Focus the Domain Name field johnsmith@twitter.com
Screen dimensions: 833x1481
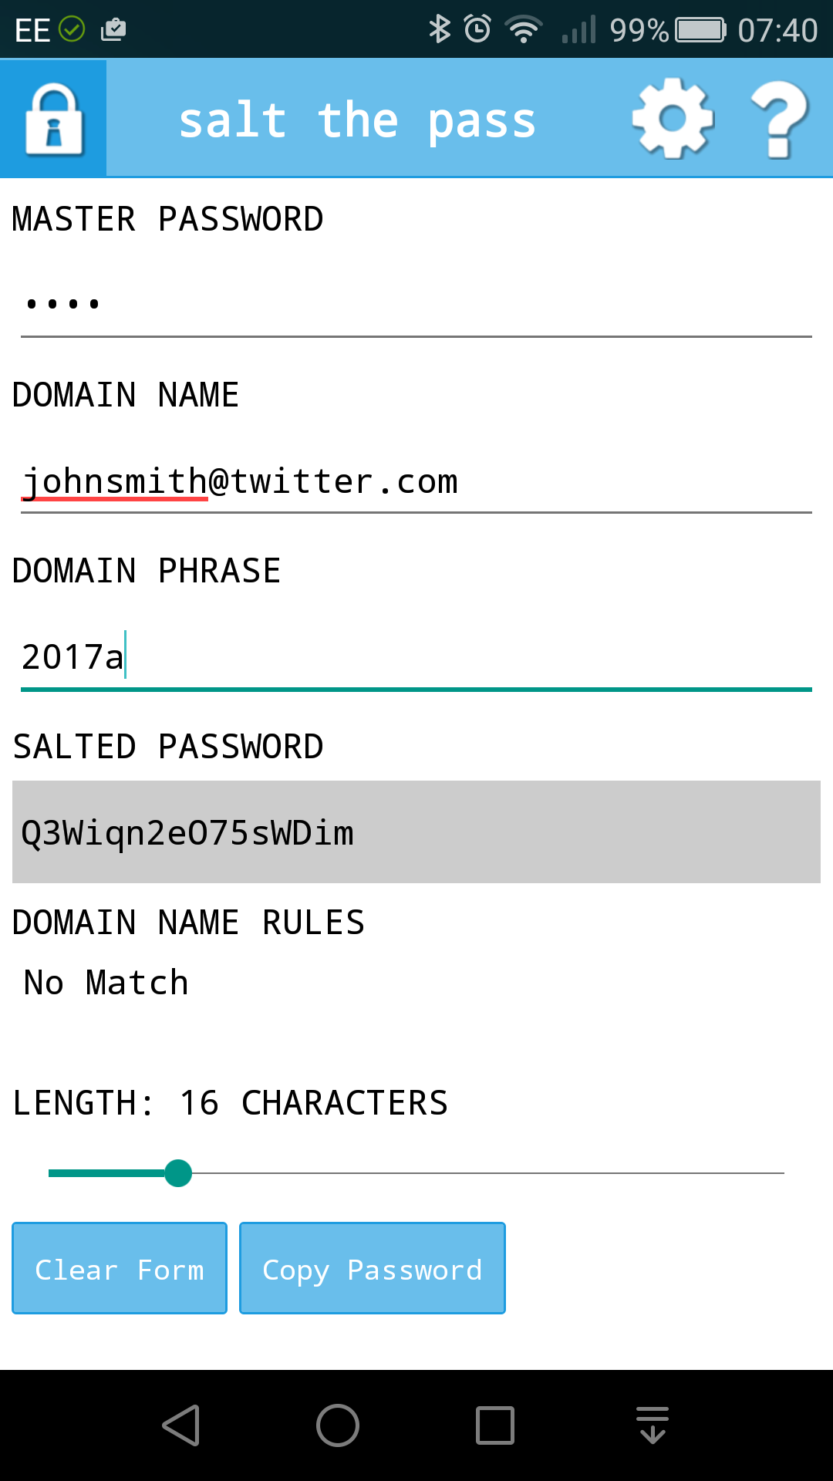tap(416, 481)
